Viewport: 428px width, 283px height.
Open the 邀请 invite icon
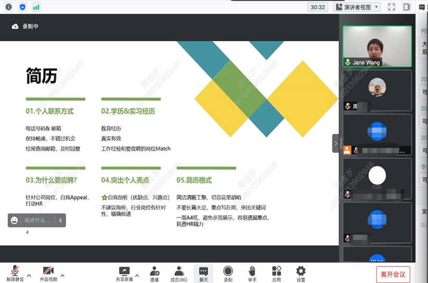pos(154,271)
